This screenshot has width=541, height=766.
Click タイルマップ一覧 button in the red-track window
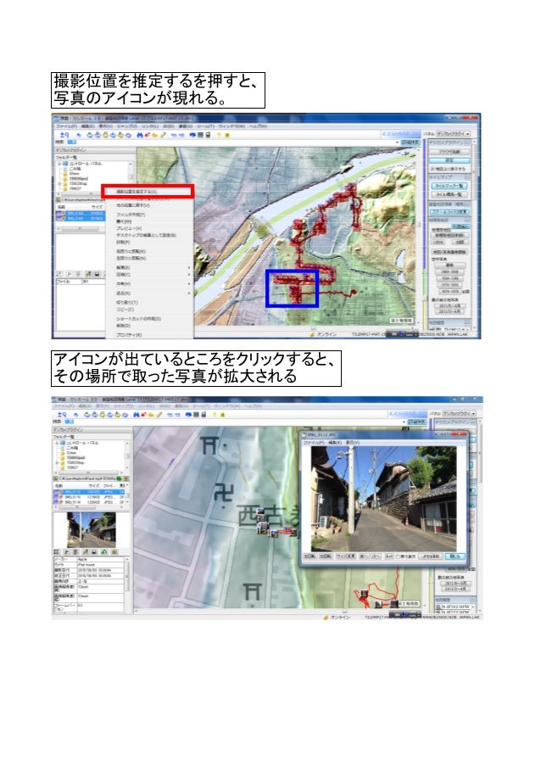449,186
